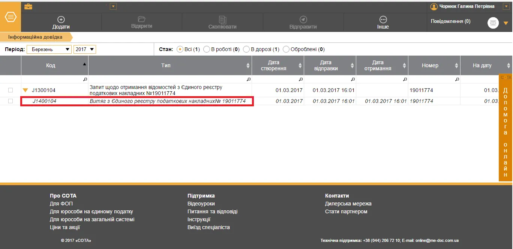Collapse the J1300104 row triangle
This screenshot has width=513, height=249.
25,90
